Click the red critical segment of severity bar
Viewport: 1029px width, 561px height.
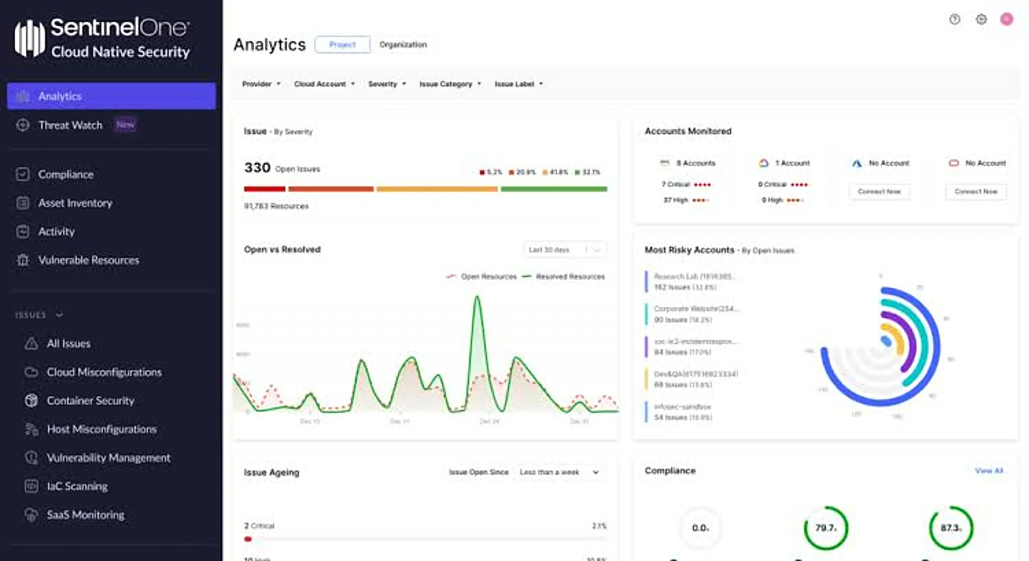point(265,189)
